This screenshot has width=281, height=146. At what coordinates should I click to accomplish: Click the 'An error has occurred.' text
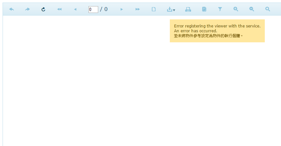pyautogui.click(x=195, y=31)
